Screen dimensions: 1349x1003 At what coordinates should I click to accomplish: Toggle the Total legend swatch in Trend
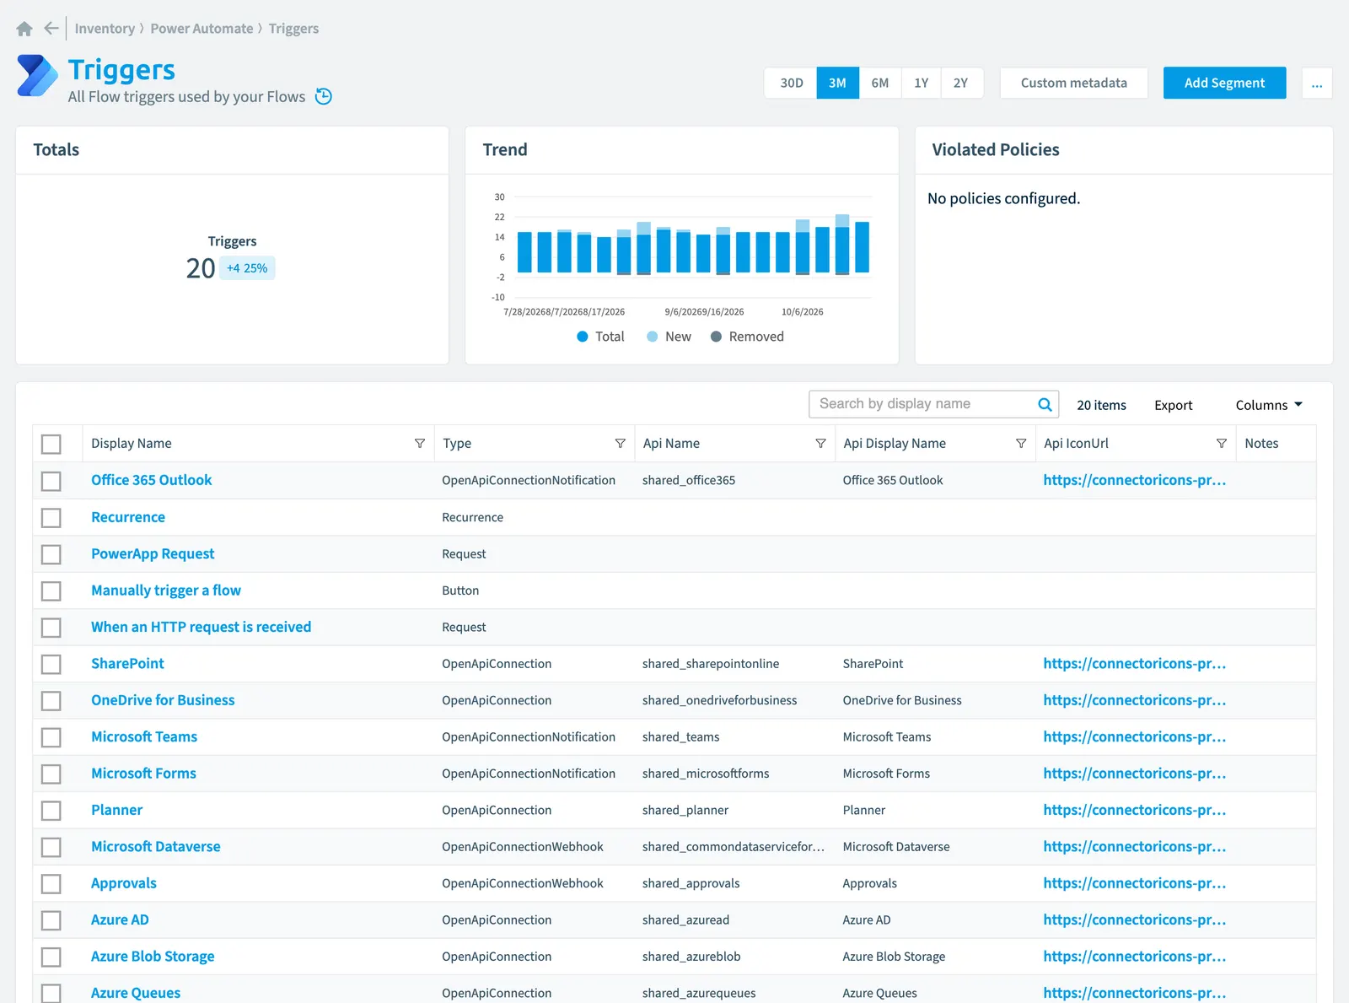click(582, 337)
